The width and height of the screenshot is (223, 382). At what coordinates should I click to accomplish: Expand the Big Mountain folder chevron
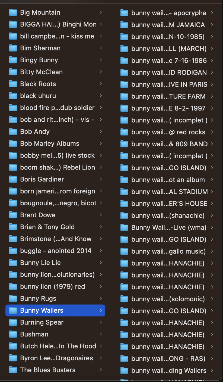pyautogui.click(x=101, y=12)
